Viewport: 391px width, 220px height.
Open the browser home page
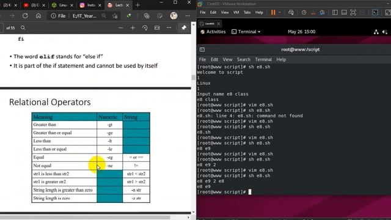(x=38, y=16)
